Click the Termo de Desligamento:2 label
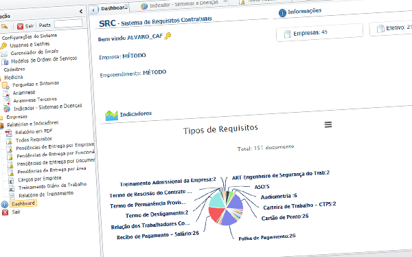The height and width of the screenshot is (257, 412). (157, 214)
